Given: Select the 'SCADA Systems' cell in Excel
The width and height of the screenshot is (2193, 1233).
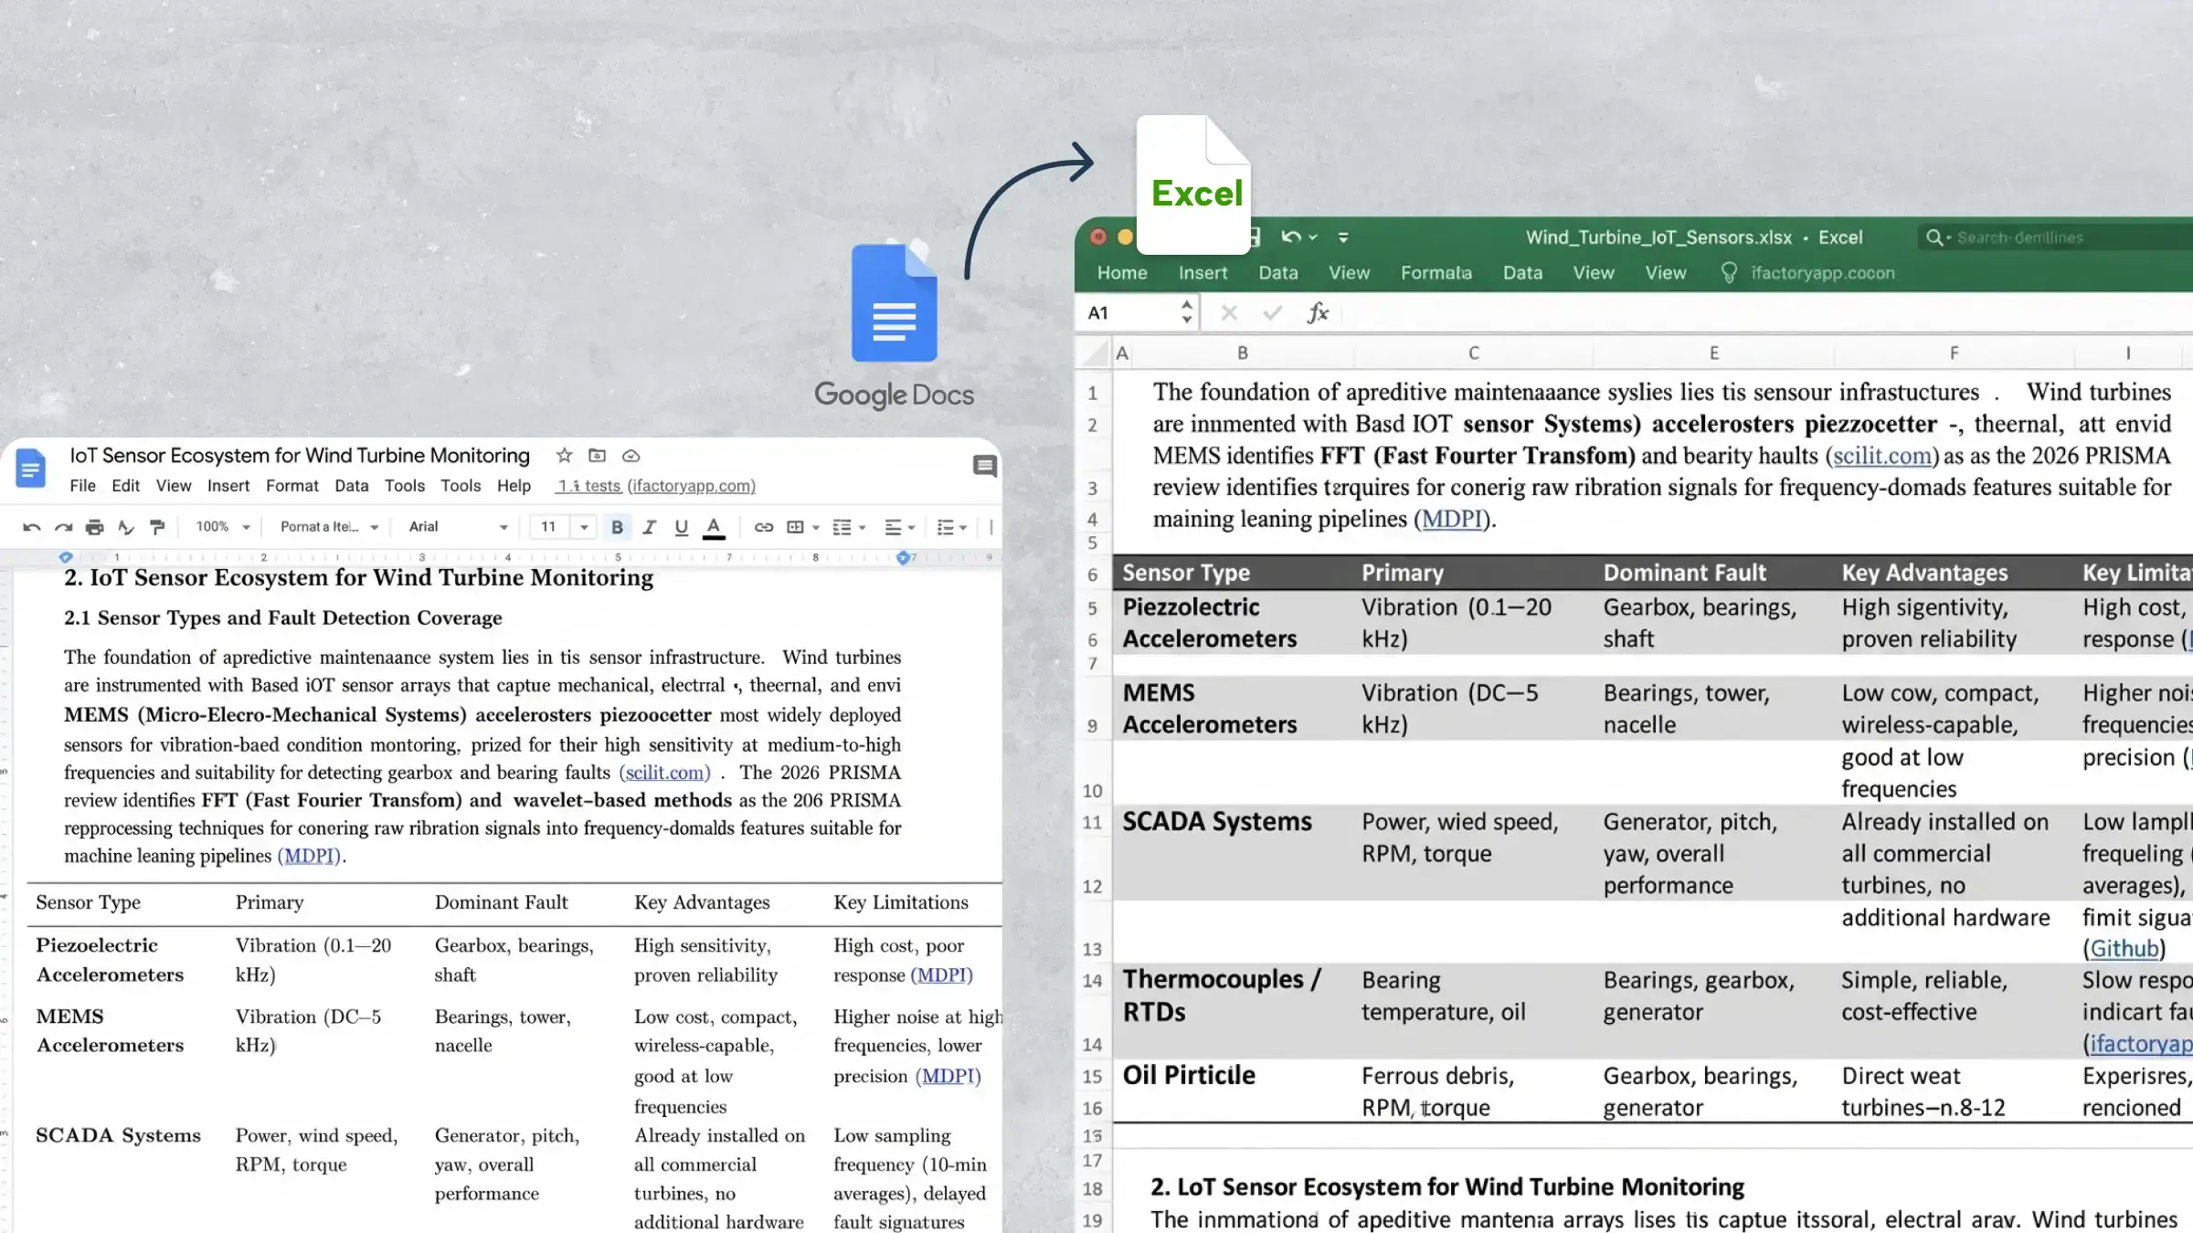Looking at the screenshot, I should click(x=1233, y=852).
